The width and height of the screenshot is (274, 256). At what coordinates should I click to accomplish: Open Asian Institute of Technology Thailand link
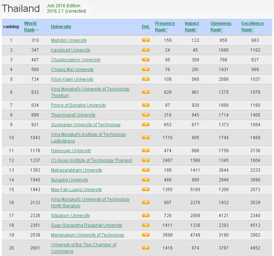pos(91,160)
